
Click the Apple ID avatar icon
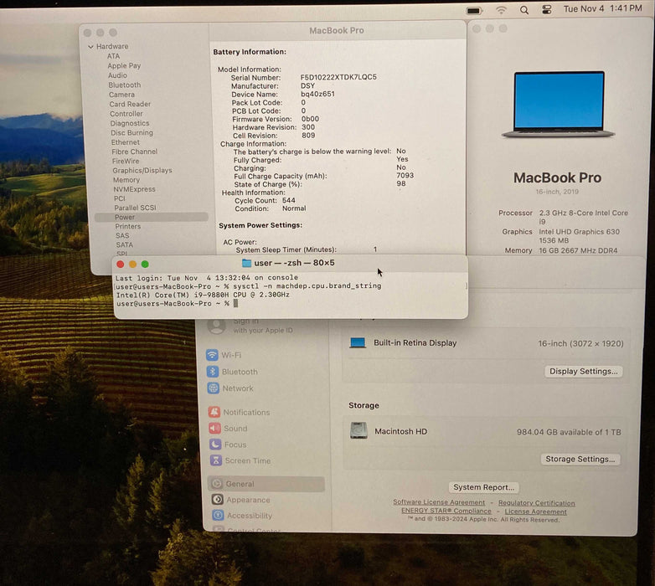[x=216, y=326]
